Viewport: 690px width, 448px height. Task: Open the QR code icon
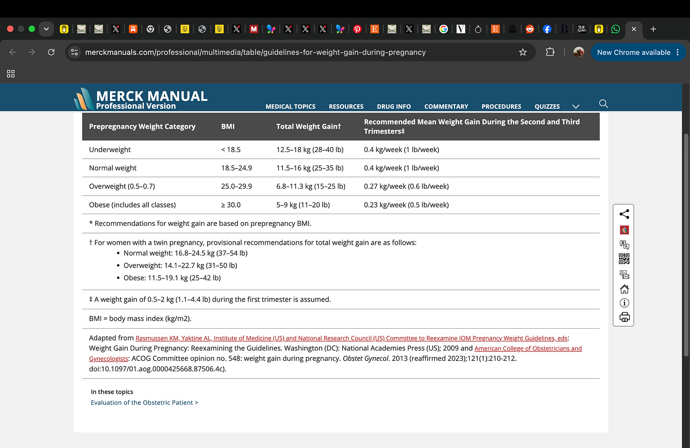coord(624,259)
